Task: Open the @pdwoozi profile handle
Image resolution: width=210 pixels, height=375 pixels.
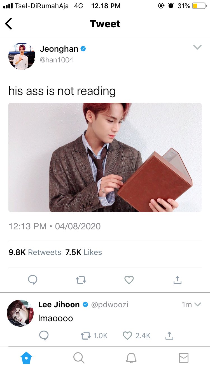Action: pyautogui.click(x=110, y=304)
